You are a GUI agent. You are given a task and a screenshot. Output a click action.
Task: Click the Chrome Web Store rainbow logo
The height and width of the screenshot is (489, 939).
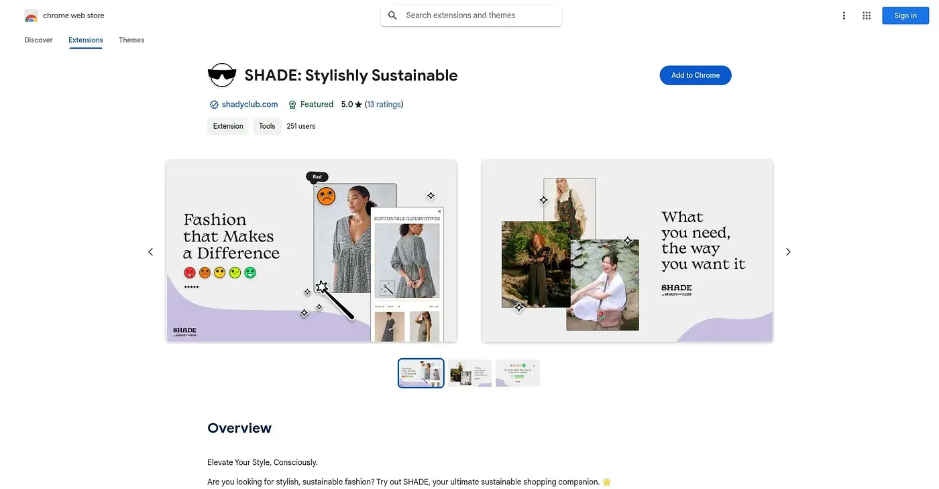[x=31, y=15]
